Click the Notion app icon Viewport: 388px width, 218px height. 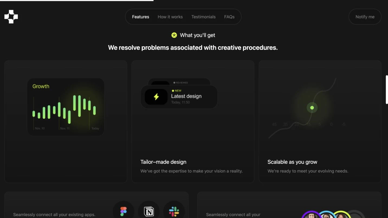point(148,212)
